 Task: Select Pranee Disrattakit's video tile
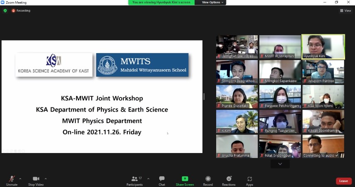tap(237, 97)
